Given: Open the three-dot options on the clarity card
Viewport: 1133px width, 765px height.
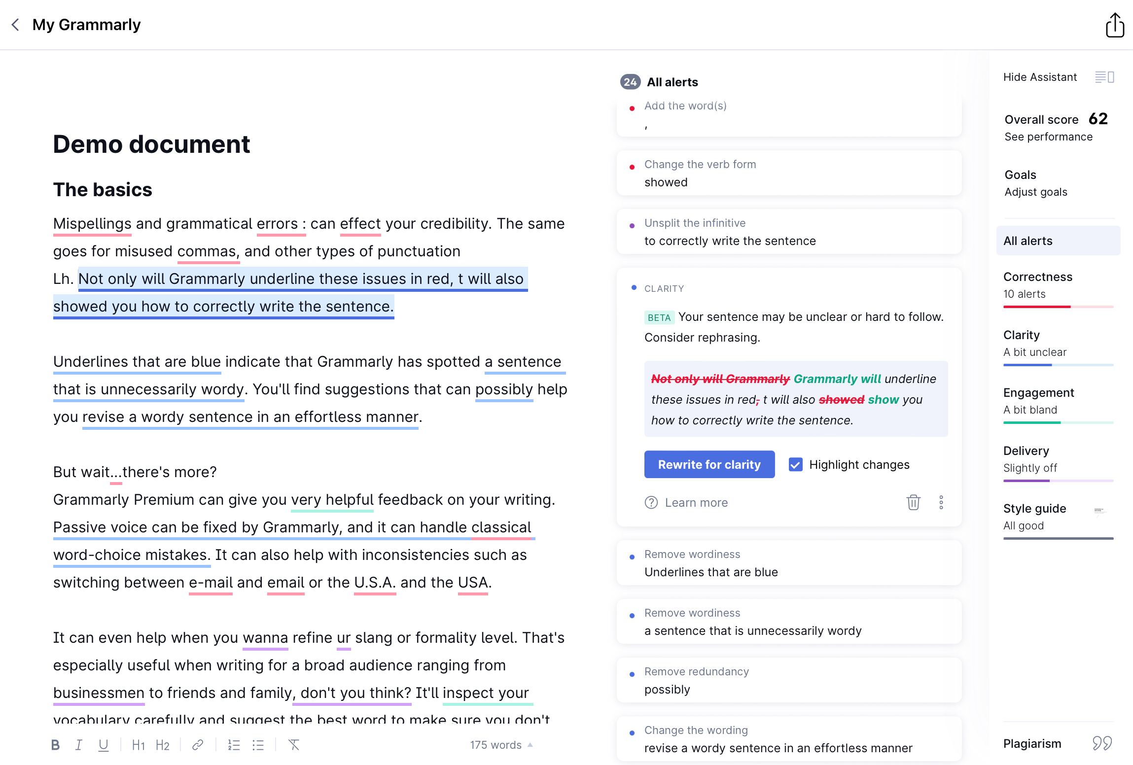Looking at the screenshot, I should point(941,502).
